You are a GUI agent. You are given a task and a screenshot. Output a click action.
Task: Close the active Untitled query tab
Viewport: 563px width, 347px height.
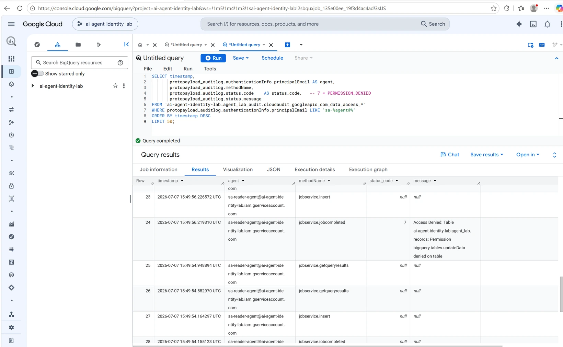271,45
